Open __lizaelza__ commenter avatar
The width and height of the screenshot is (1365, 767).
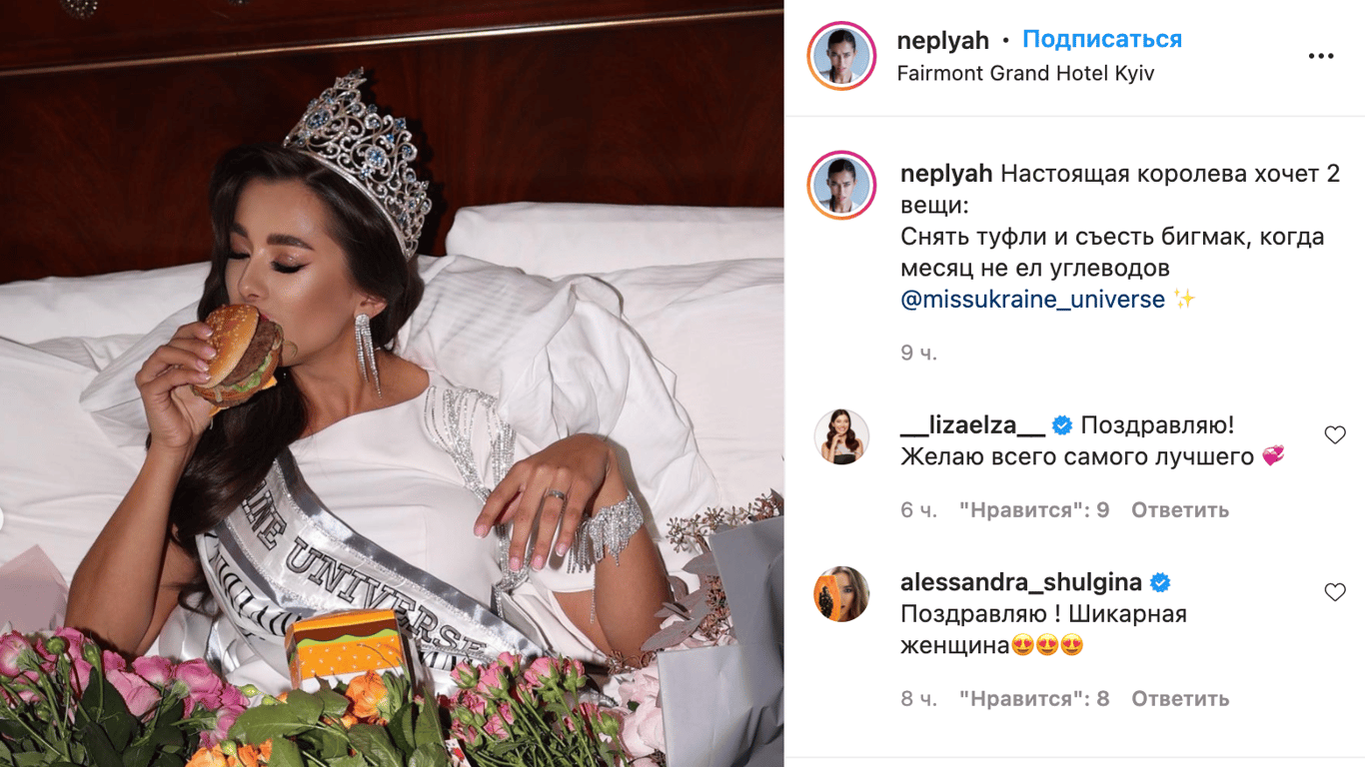pyautogui.click(x=841, y=436)
